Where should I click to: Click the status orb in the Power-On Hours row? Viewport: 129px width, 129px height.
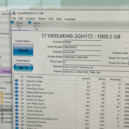point(17,99)
